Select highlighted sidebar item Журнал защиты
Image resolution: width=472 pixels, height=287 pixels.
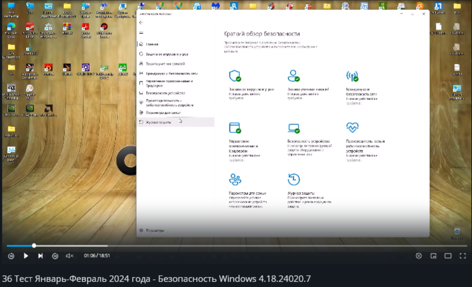[175, 122]
